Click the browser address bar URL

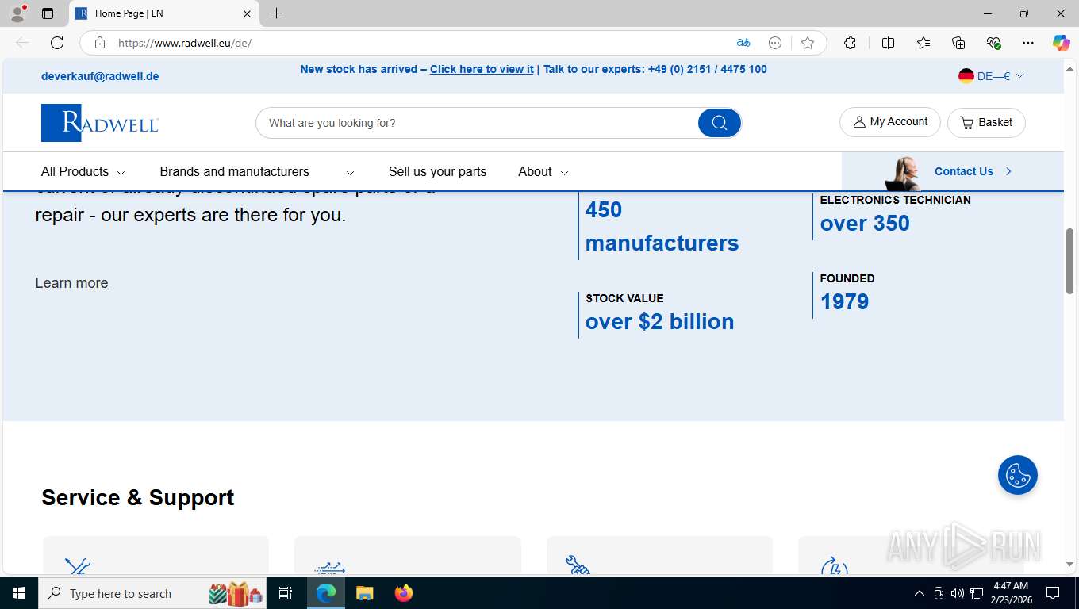coord(185,43)
